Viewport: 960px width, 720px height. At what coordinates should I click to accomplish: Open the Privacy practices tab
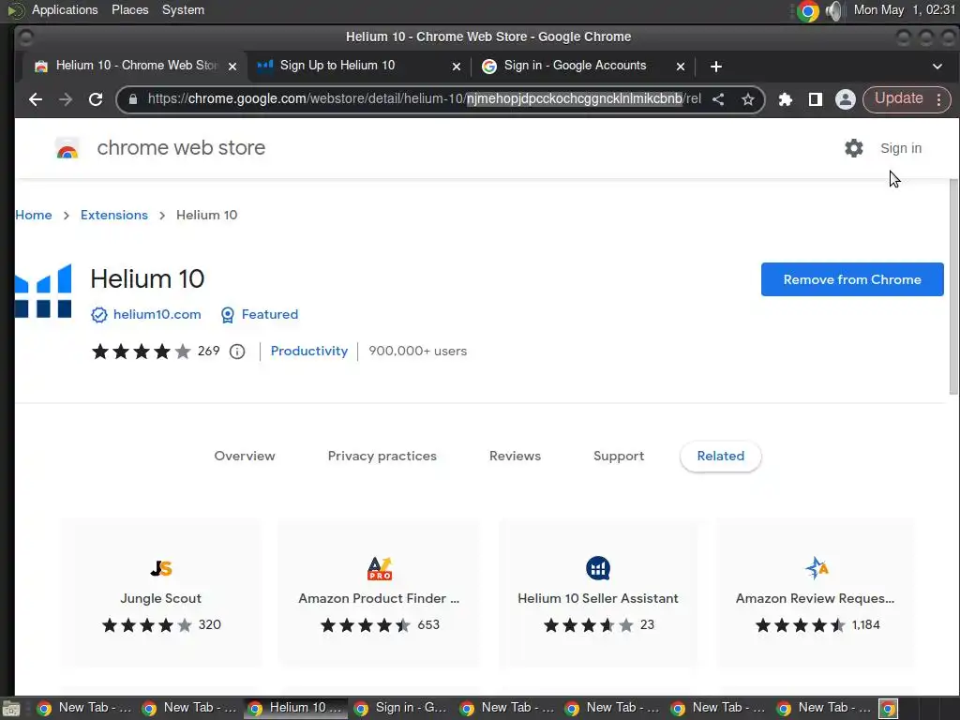tap(382, 457)
